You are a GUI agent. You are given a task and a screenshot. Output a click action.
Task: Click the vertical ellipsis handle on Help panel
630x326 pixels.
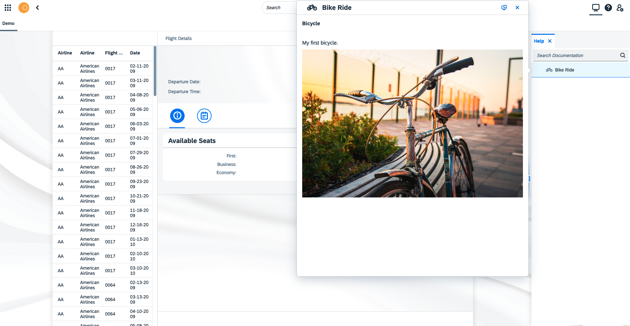click(x=529, y=179)
